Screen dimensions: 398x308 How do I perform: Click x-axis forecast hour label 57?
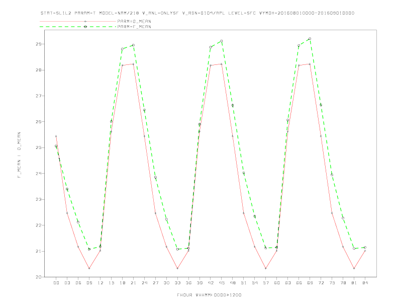pyautogui.click(x=266, y=283)
